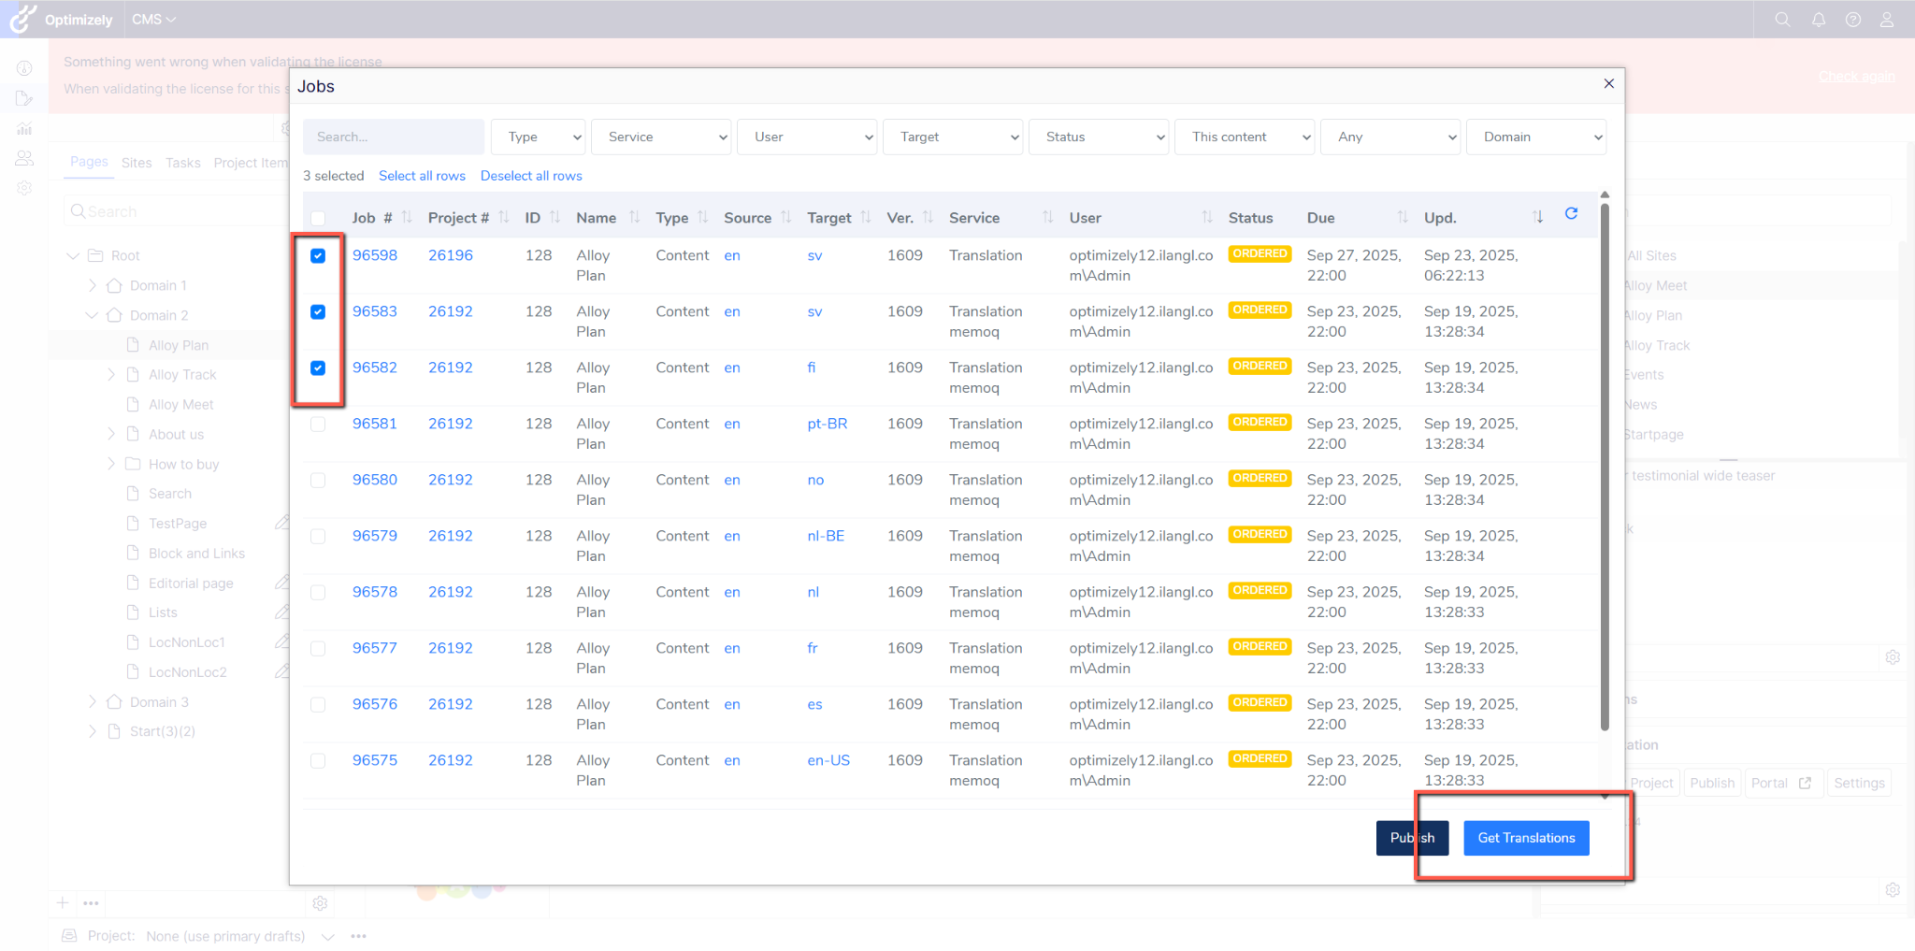Switch to the Pages tab
The image size is (1915, 951).
pyautogui.click(x=89, y=162)
